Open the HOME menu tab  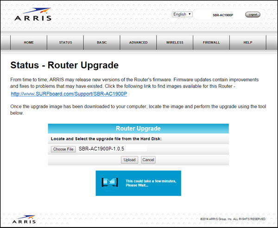[x=29, y=42]
